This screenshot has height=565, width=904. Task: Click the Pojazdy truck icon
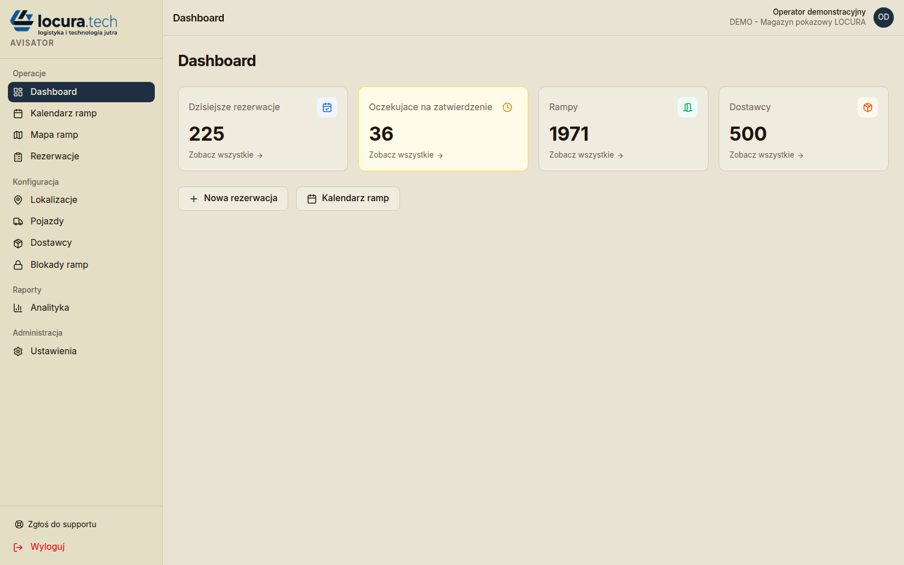tap(18, 221)
